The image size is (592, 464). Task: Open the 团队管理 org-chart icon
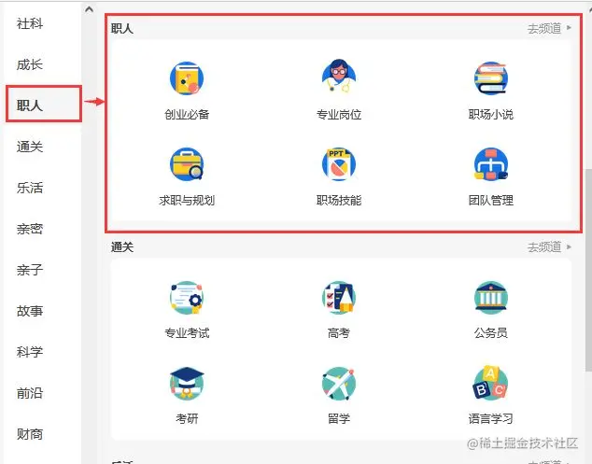tap(491, 164)
